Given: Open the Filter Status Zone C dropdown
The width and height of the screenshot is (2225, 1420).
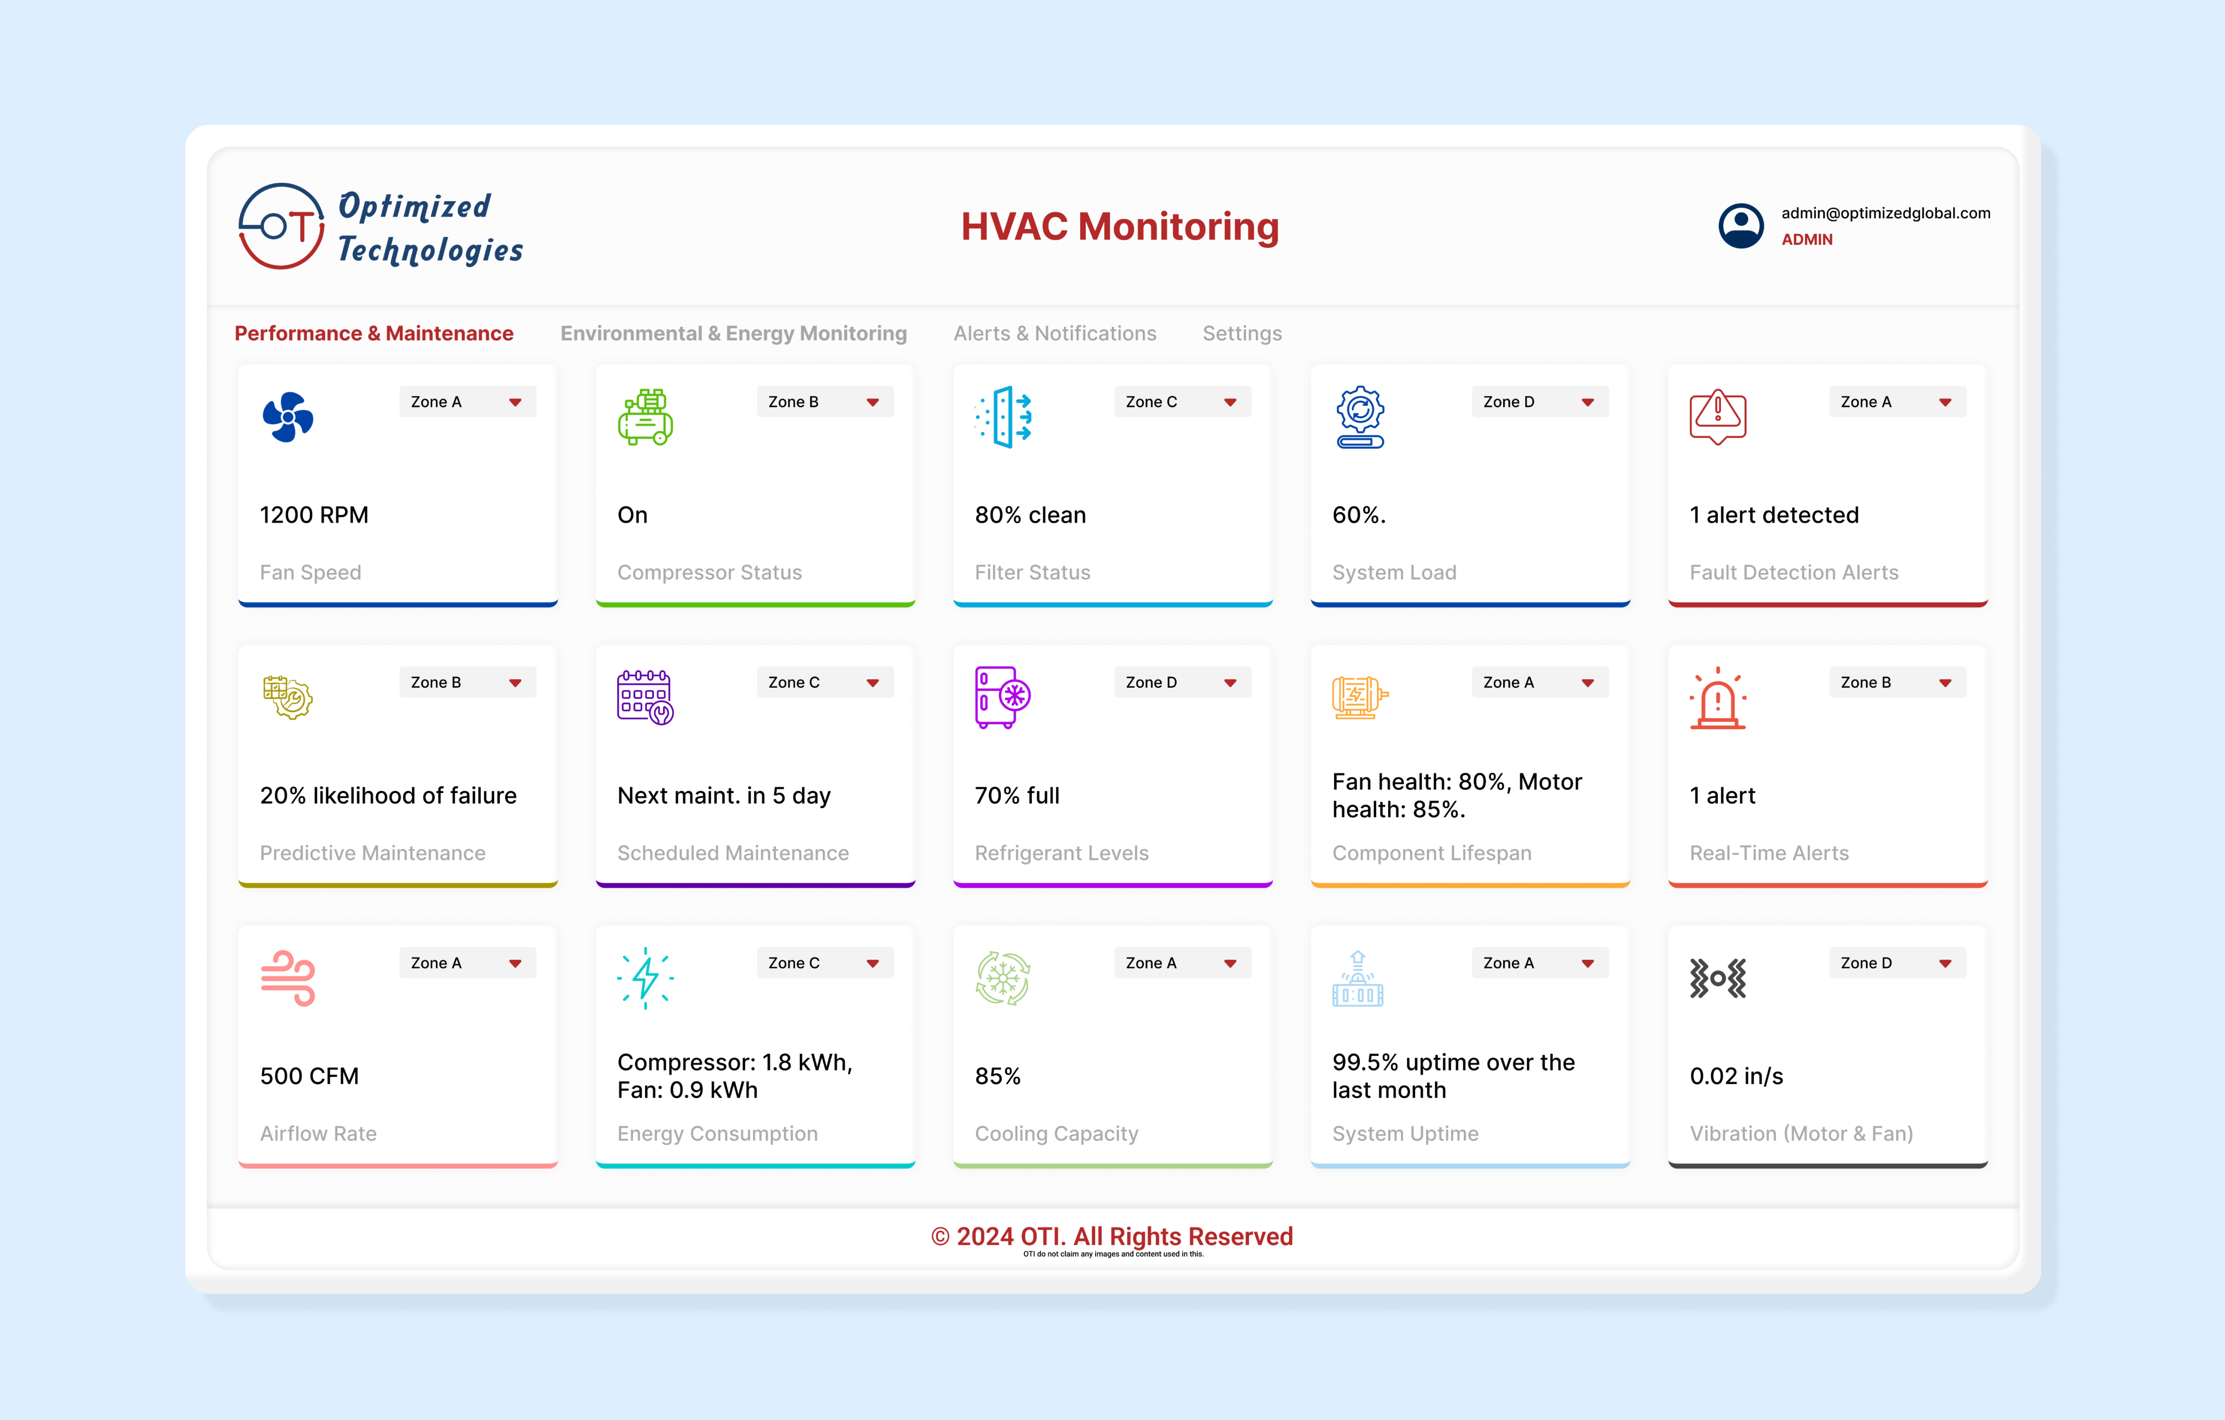Looking at the screenshot, I should (x=1183, y=402).
